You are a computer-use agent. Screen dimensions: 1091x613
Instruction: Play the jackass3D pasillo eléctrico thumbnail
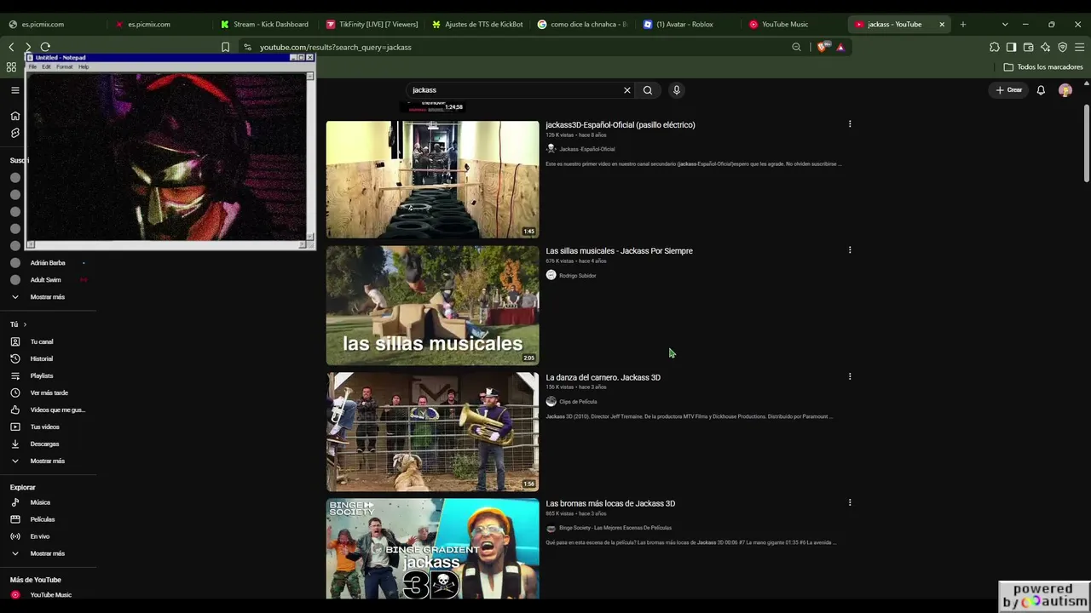click(433, 180)
